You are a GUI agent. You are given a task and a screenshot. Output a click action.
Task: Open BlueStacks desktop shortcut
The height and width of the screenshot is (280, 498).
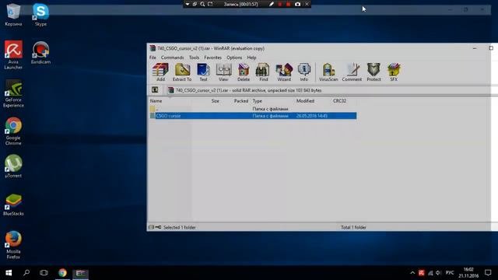[x=13, y=205]
